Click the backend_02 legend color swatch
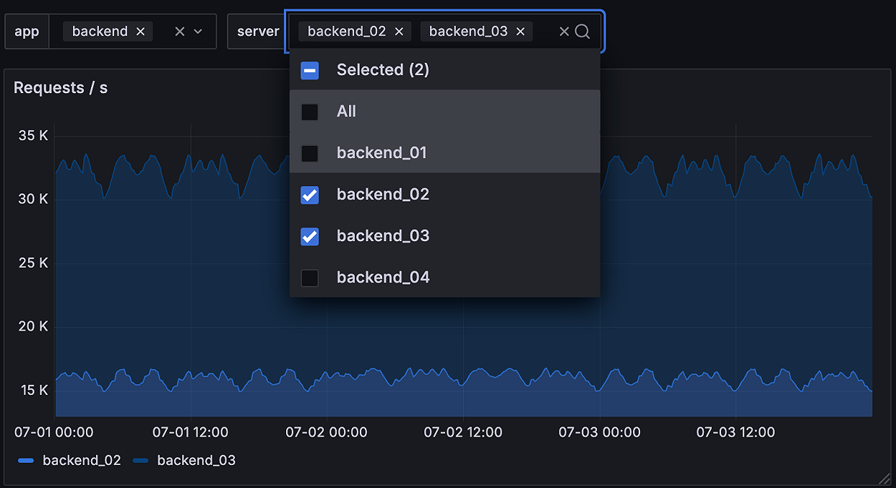896x488 pixels. 27,460
